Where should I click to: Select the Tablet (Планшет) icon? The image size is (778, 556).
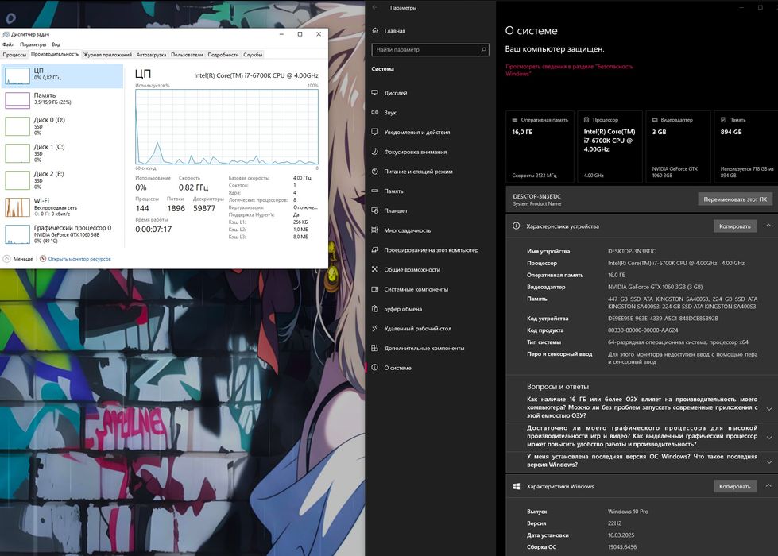pyautogui.click(x=374, y=210)
